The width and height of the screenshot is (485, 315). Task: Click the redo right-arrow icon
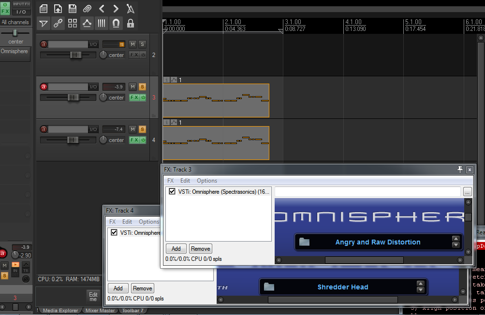tap(116, 9)
